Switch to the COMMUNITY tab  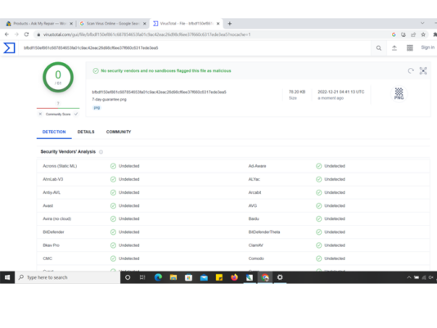(x=119, y=132)
